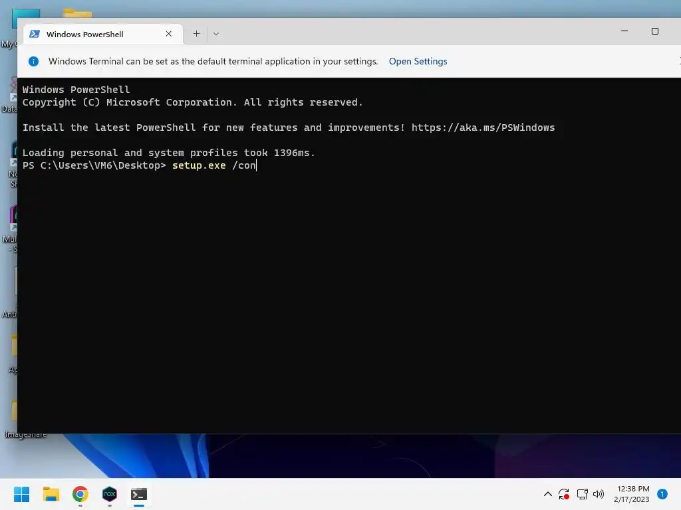Close the Windows PowerShell tab
The height and width of the screenshot is (510, 681).
click(168, 34)
